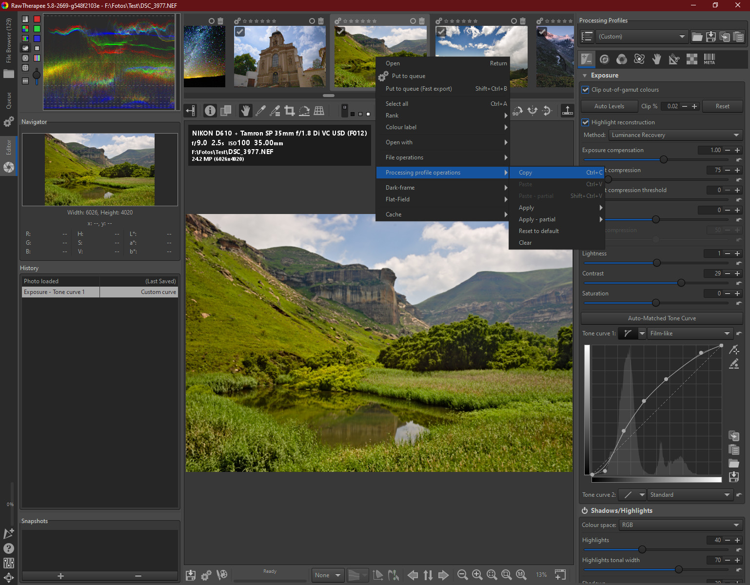Toggle Shadows/Highlights power button
This screenshot has width=750, height=585.
tap(585, 510)
